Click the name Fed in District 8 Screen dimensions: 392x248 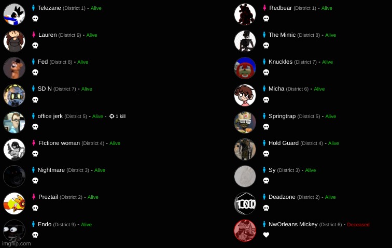click(x=43, y=62)
